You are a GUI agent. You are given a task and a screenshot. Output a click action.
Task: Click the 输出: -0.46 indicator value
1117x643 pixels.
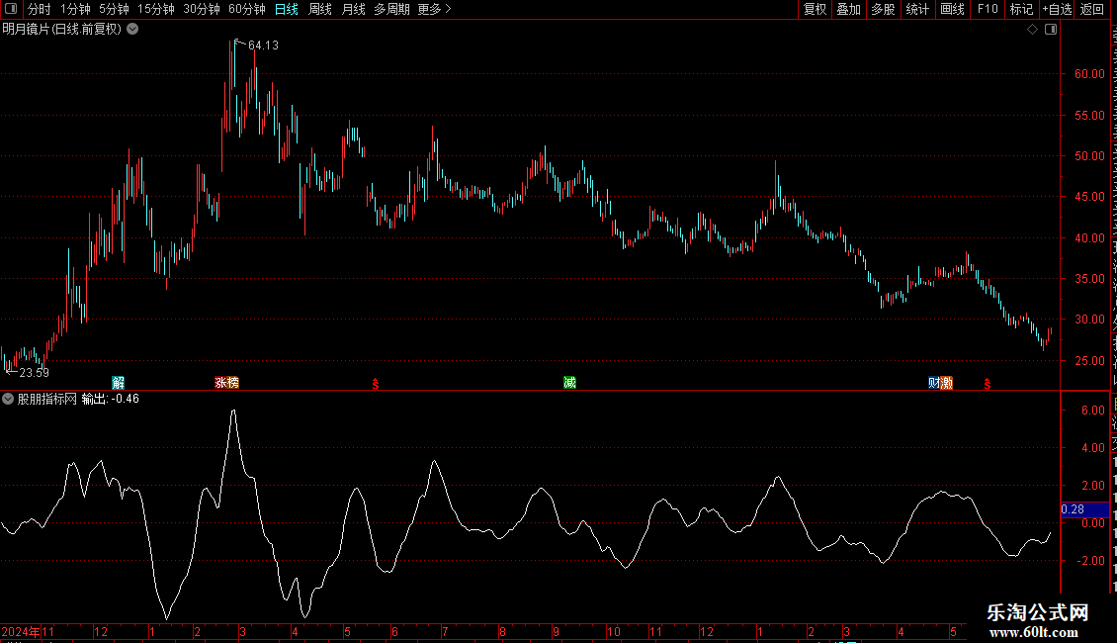click(111, 400)
